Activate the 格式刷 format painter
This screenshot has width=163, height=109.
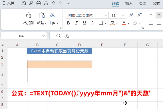coord(28,19)
